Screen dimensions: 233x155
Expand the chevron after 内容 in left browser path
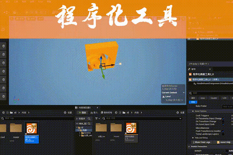[x=29, y=113]
